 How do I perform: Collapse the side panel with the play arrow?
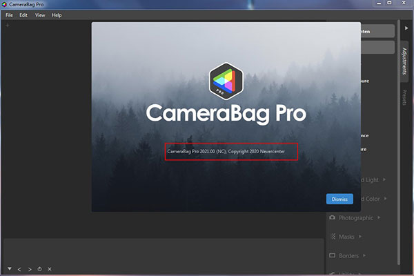406,28
